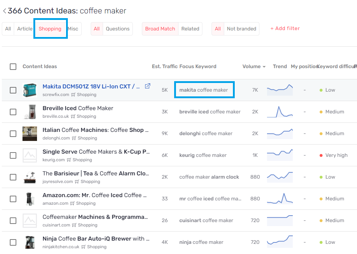Click the 'cuisinart coffee maker' keyword

[x=206, y=221]
